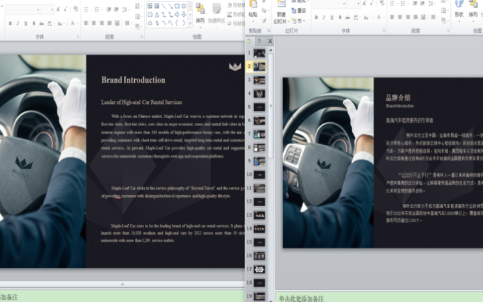Open columns dropdown in left window paragraph group
This screenshot has width=483, height=302.
tap(127, 23)
